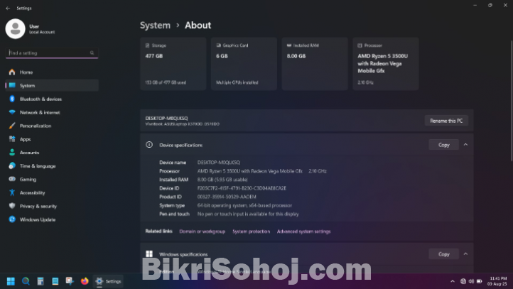Click the settings window vertical scrollbar
This screenshot has height=289, width=513.
[512, 101]
